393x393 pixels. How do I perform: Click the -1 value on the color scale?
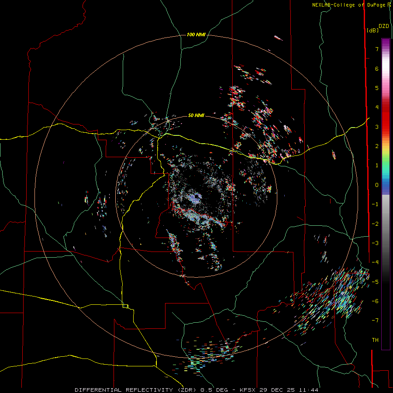tap(375, 204)
